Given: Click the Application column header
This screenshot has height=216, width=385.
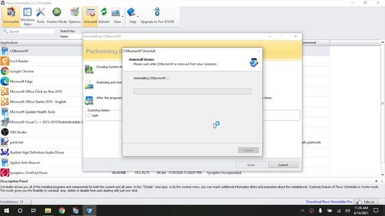Looking at the screenshot, I should tap(42, 43).
